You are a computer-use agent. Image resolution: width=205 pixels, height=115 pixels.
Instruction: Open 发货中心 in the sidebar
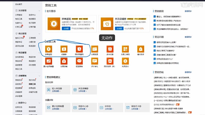tap(32, 15)
